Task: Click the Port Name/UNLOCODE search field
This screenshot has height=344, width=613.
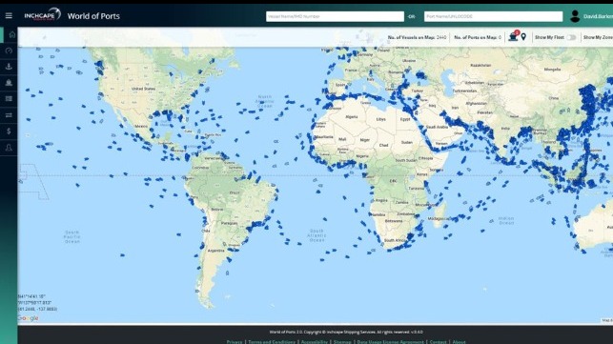Action: [494, 16]
